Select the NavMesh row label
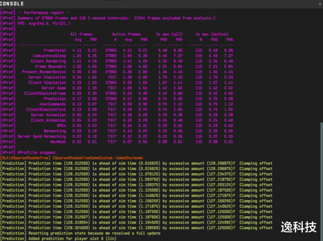Screen dimensions: 323x241 click(58, 142)
